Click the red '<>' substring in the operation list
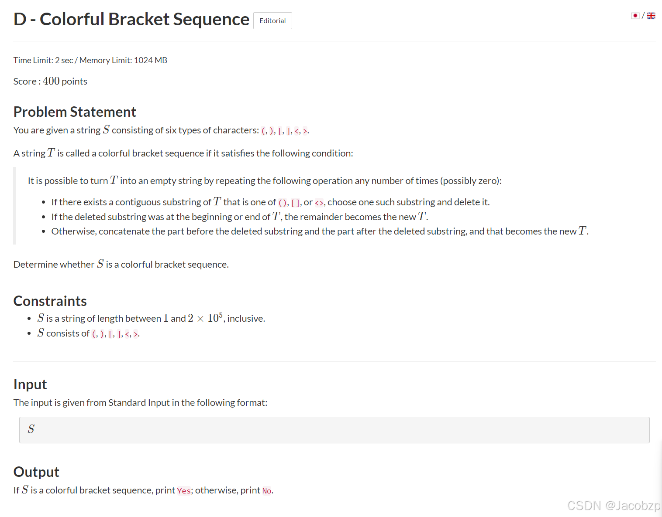The image size is (662, 517). click(319, 202)
